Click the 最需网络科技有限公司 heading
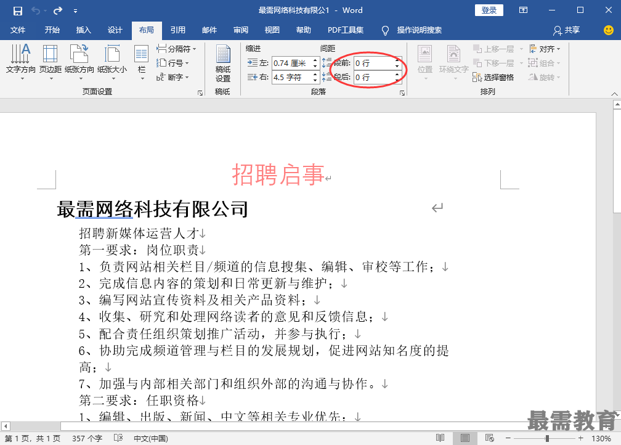Screen dimensions: 621x445 pos(153,209)
